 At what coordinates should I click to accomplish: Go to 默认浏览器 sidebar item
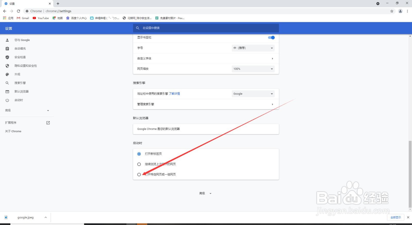pyautogui.click(x=22, y=91)
